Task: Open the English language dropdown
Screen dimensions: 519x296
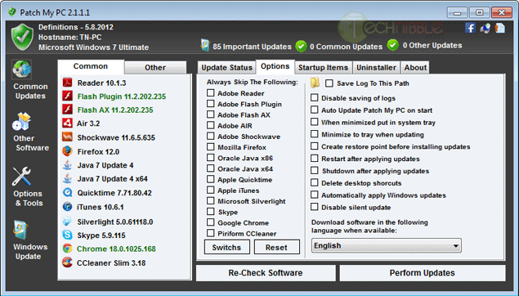Action: point(387,245)
